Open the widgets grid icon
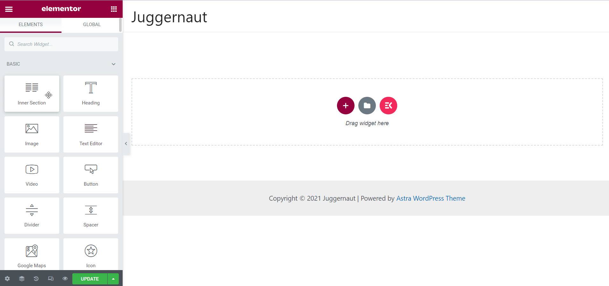The height and width of the screenshot is (286, 609). click(x=114, y=9)
